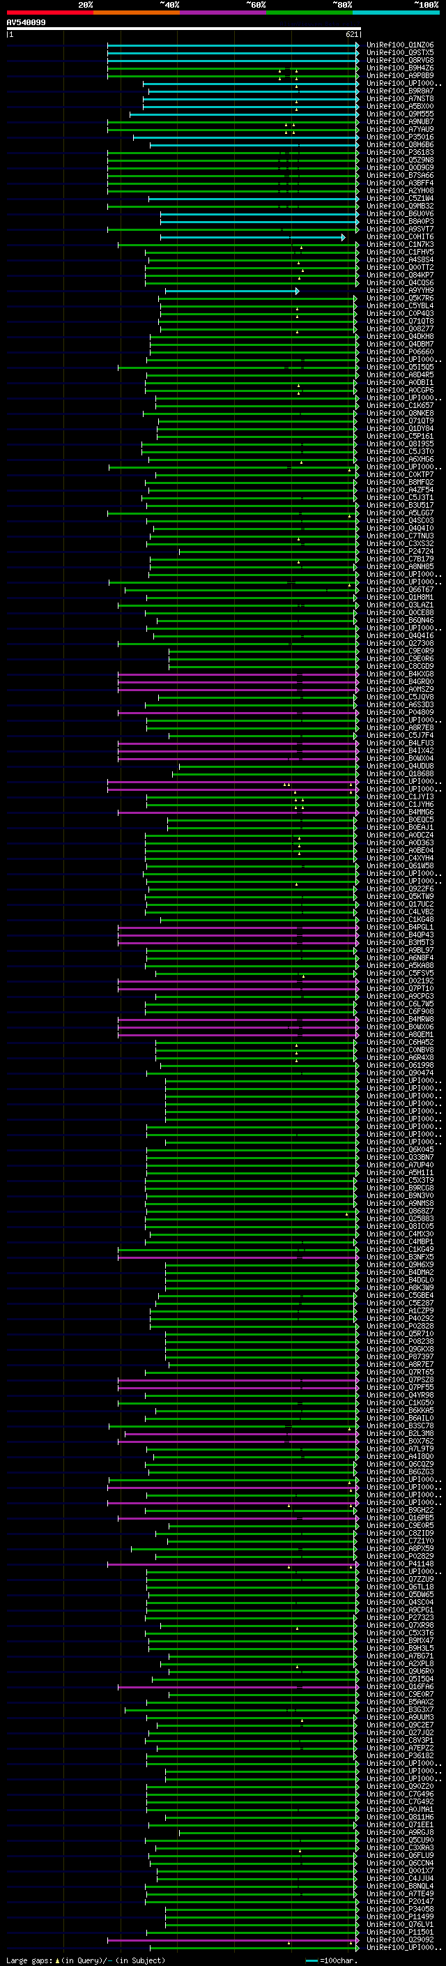Click hit label UniRef100_C0HIT6

click(400, 236)
